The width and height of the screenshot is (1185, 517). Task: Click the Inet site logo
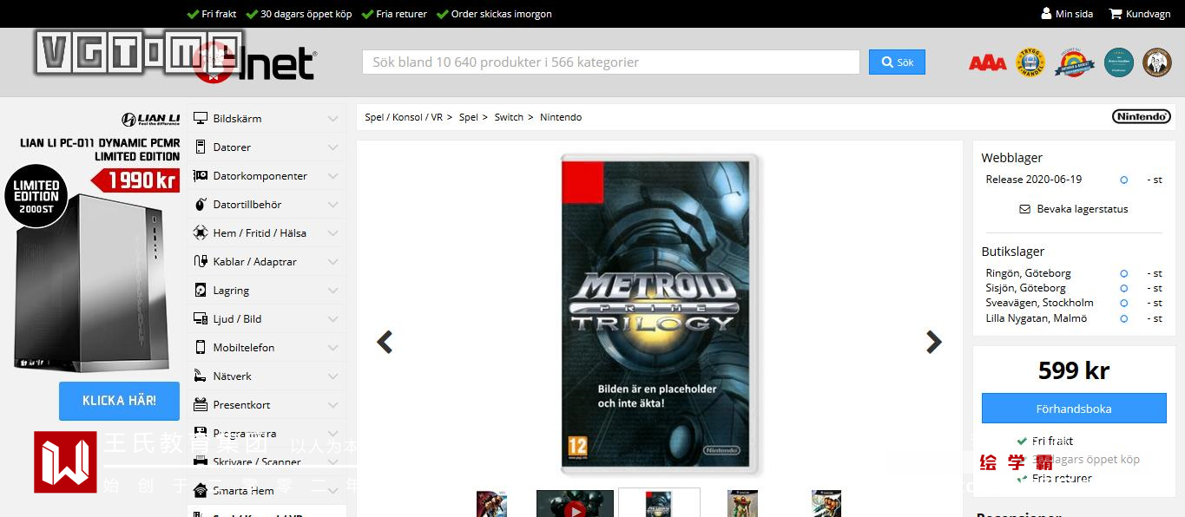click(x=255, y=62)
